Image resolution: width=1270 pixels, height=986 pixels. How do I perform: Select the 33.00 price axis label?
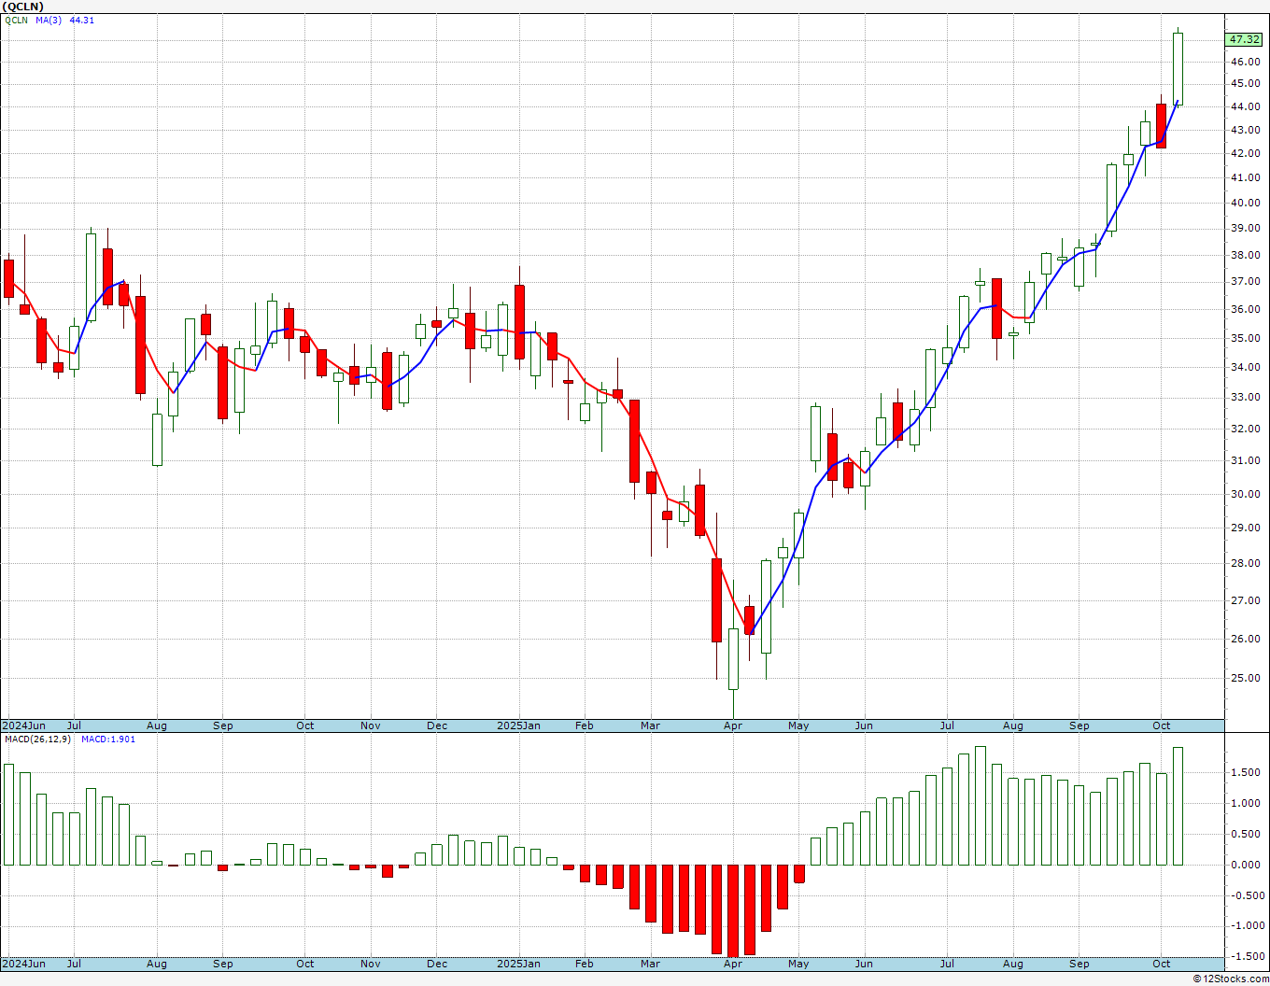[x=1244, y=397]
